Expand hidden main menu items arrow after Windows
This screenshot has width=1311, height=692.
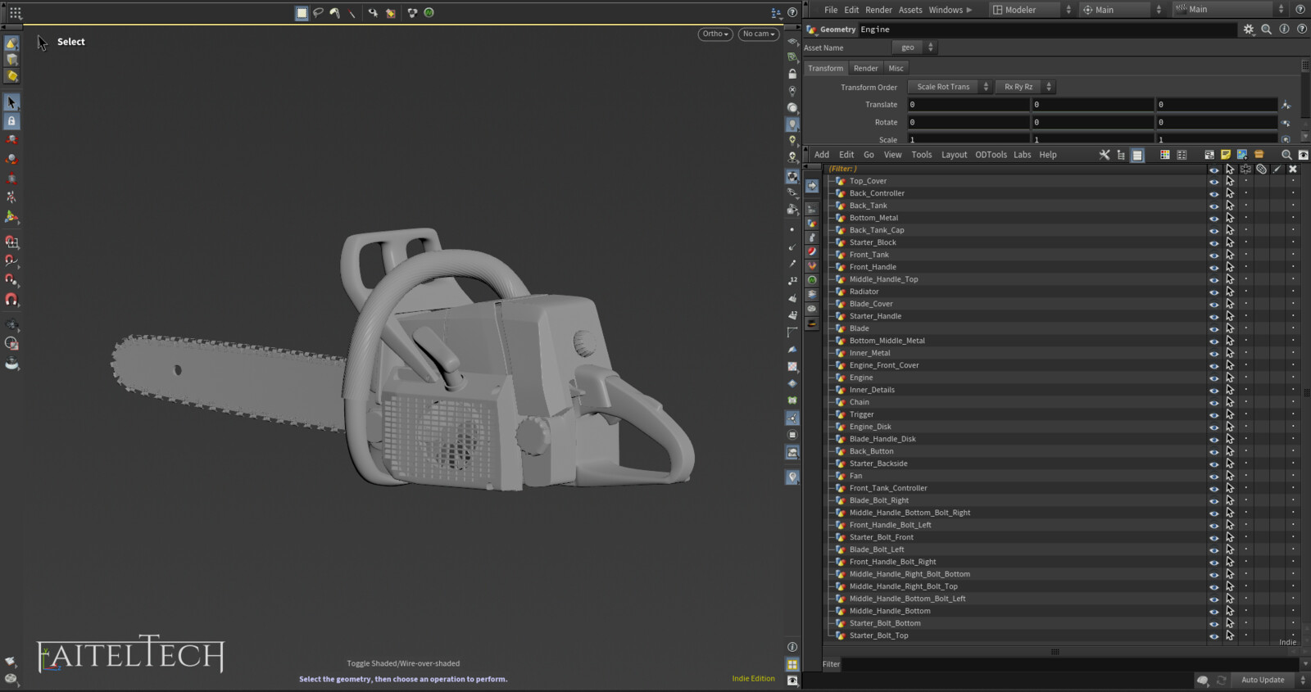click(x=969, y=10)
